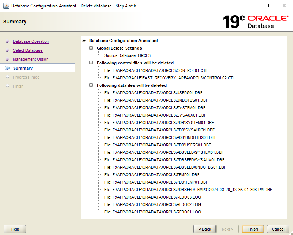The height and width of the screenshot is (235, 293).
Task: Open Help for this wizard
Action: point(15,229)
